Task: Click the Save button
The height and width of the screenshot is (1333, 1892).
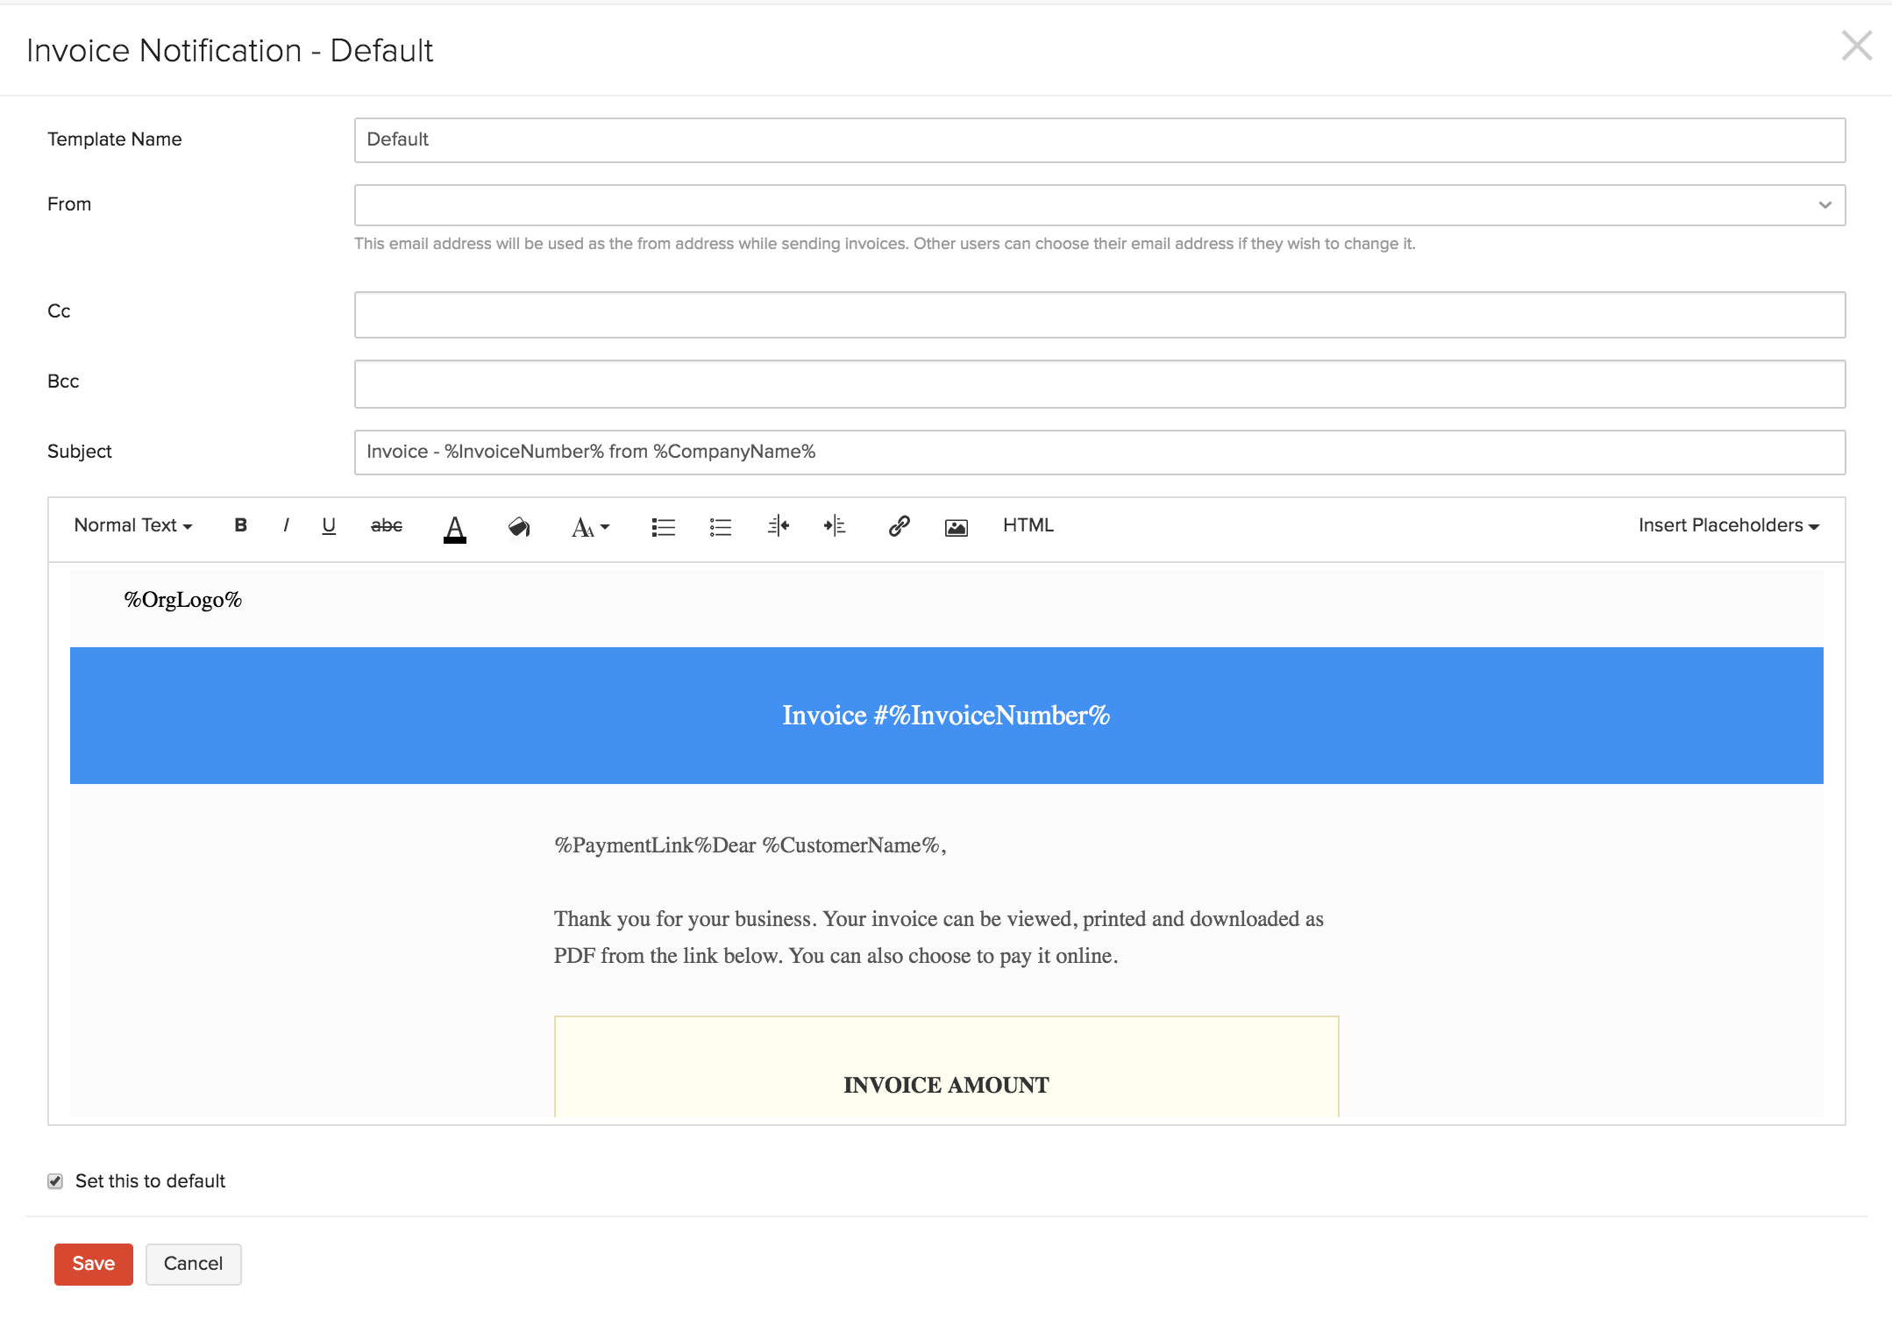Action: [94, 1262]
